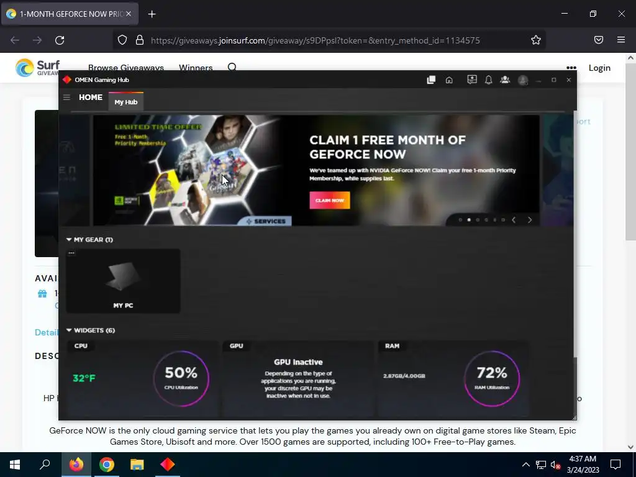The width and height of the screenshot is (636, 477).
Task: Open Windows taskbar search
Action: [45, 465]
